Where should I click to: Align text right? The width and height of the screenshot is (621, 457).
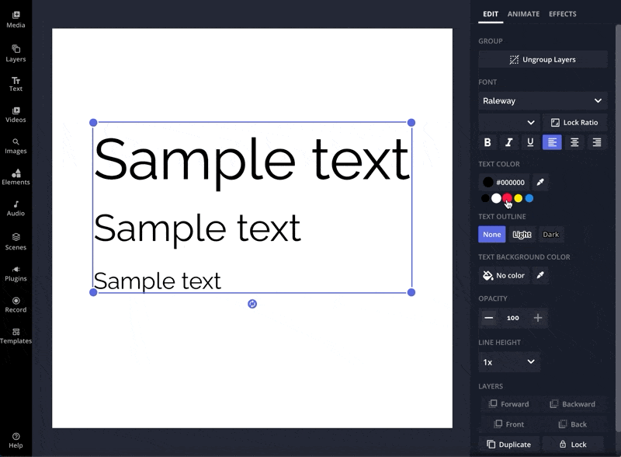(596, 142)
